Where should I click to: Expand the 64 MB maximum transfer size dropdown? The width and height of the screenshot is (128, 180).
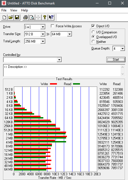69,34
